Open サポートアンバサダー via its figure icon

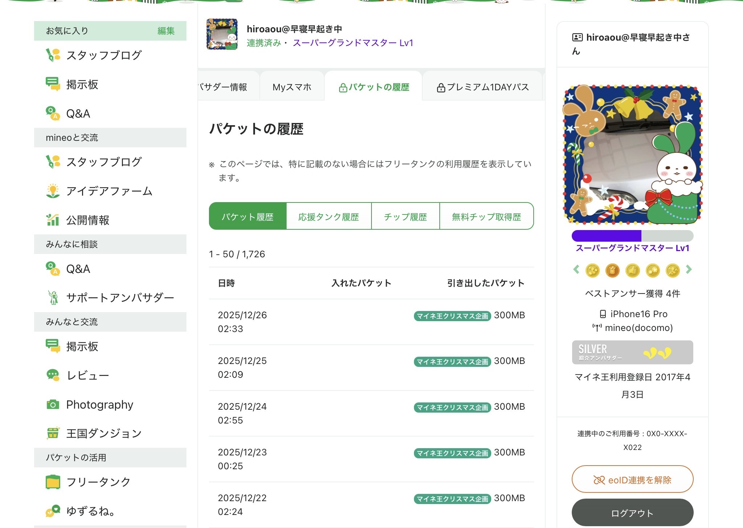pos(53,298)
